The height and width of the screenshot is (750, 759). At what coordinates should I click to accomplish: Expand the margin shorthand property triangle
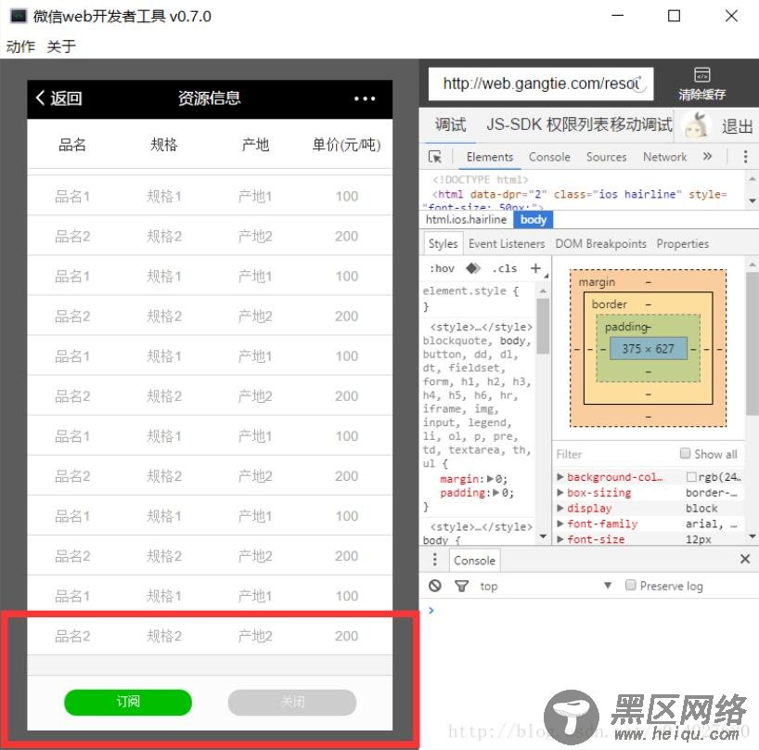tap(490, 479)
